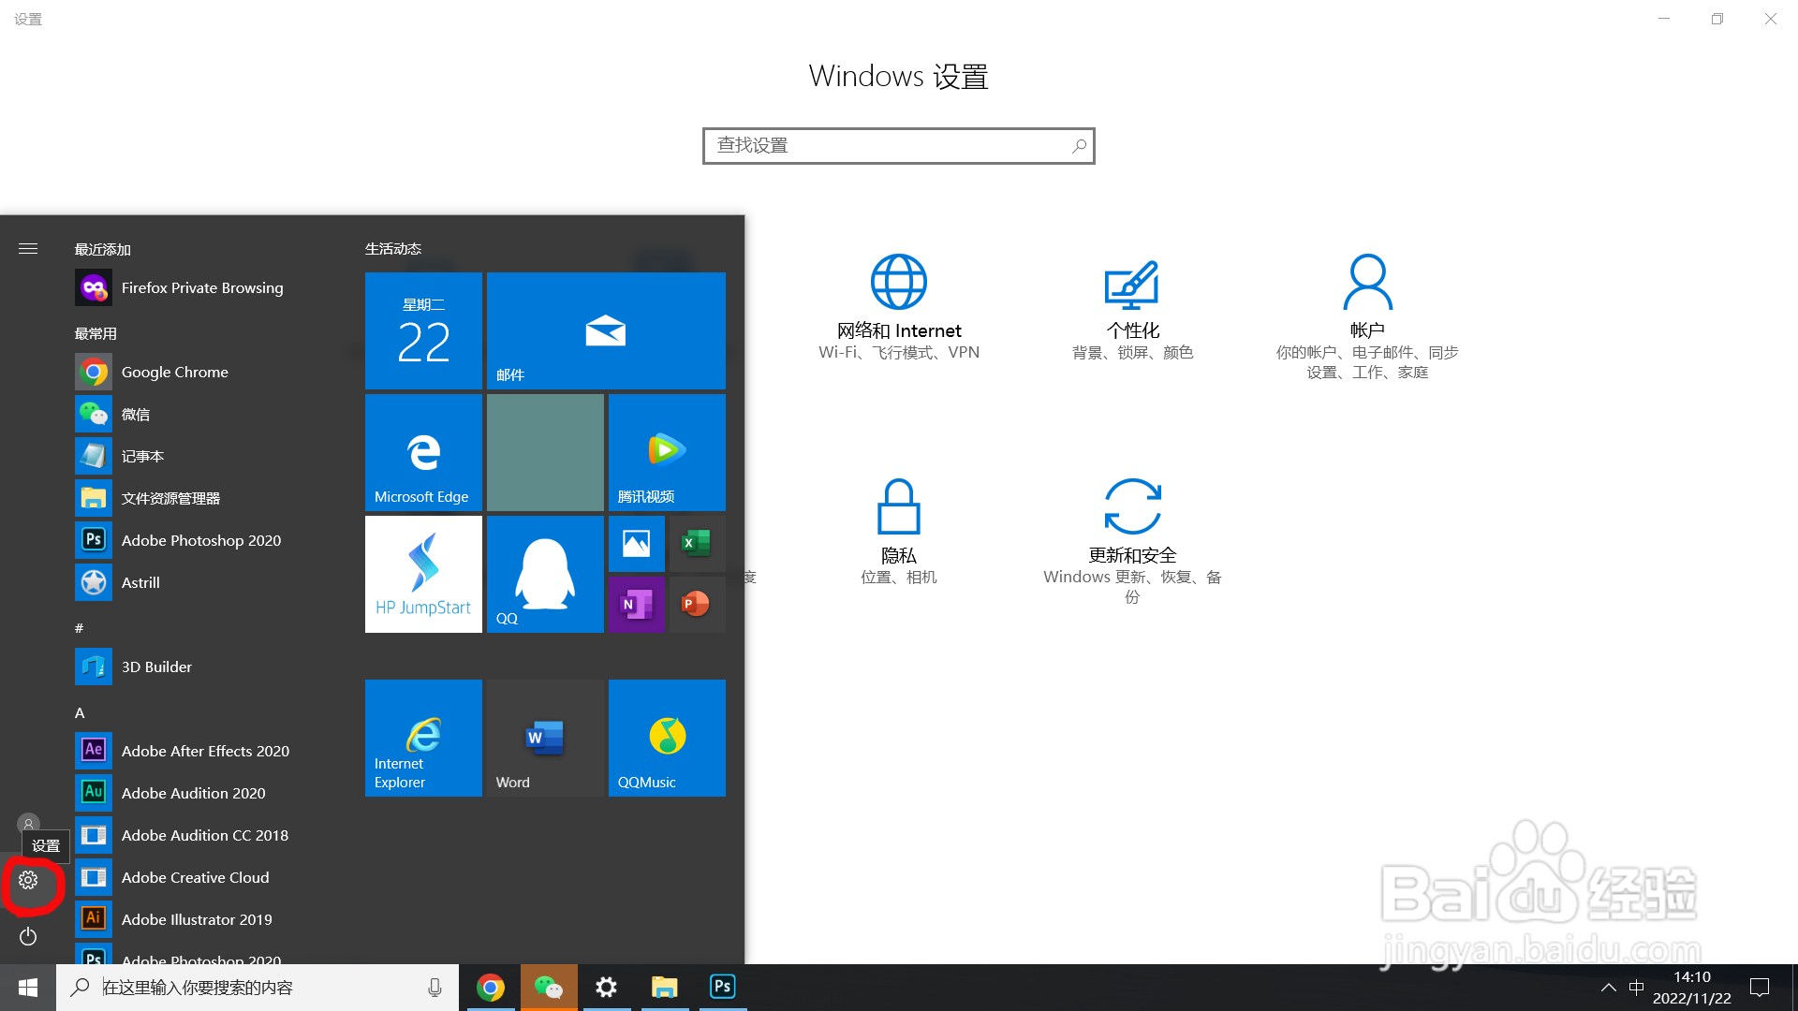The image size is (1798, 1011).
Task: Launch the HP JumpStart tile
Action: pyautogui.click(x=423, y=574)
